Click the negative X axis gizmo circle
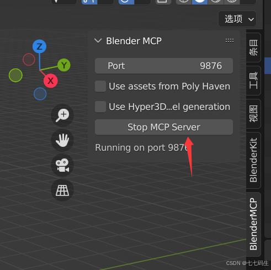The image size is (271, 270). [x=29, y=60]
